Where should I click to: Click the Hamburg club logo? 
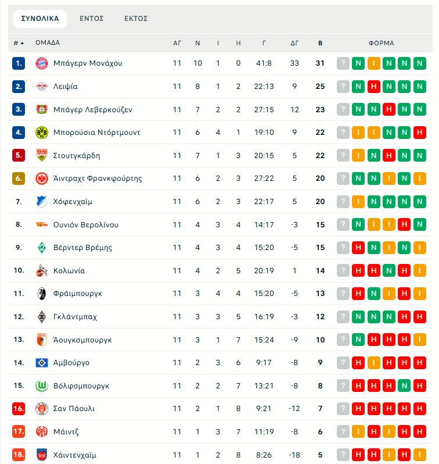[x=41, y=362]
